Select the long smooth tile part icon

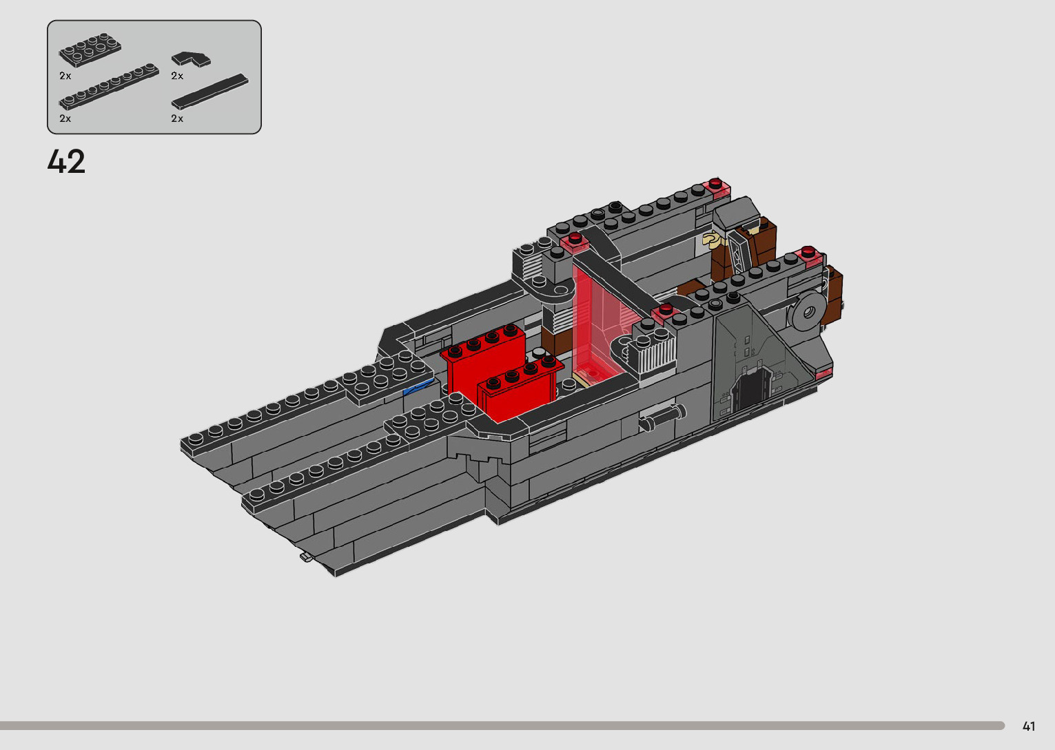[x=209, y=92]
